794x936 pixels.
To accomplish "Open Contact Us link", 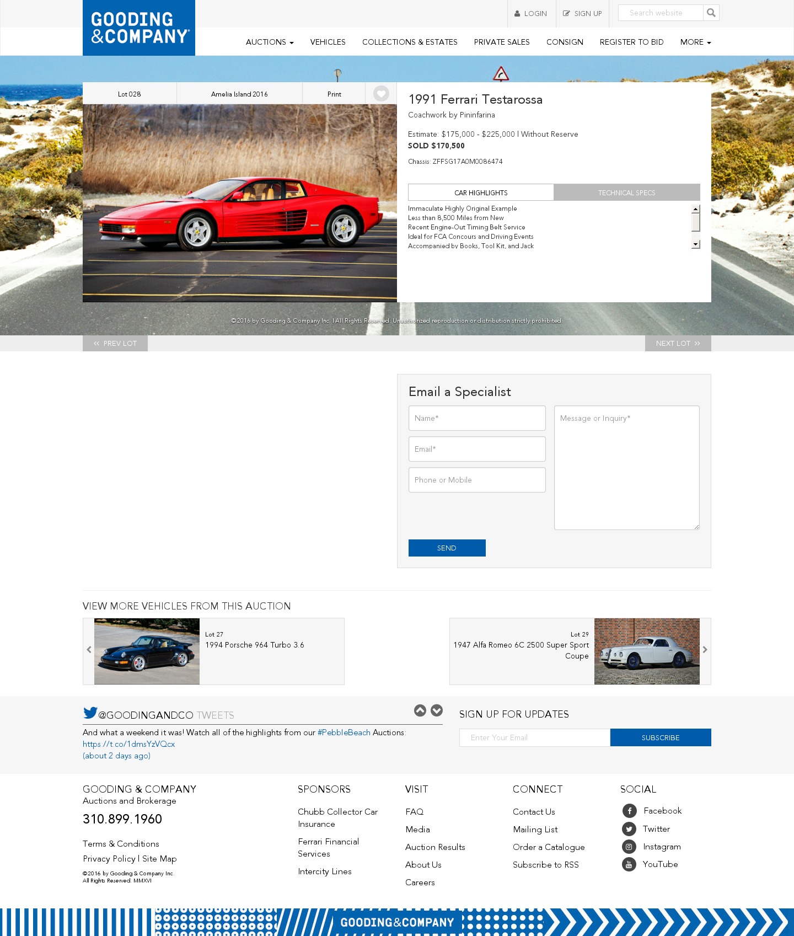I will click(x=534, y=812).
